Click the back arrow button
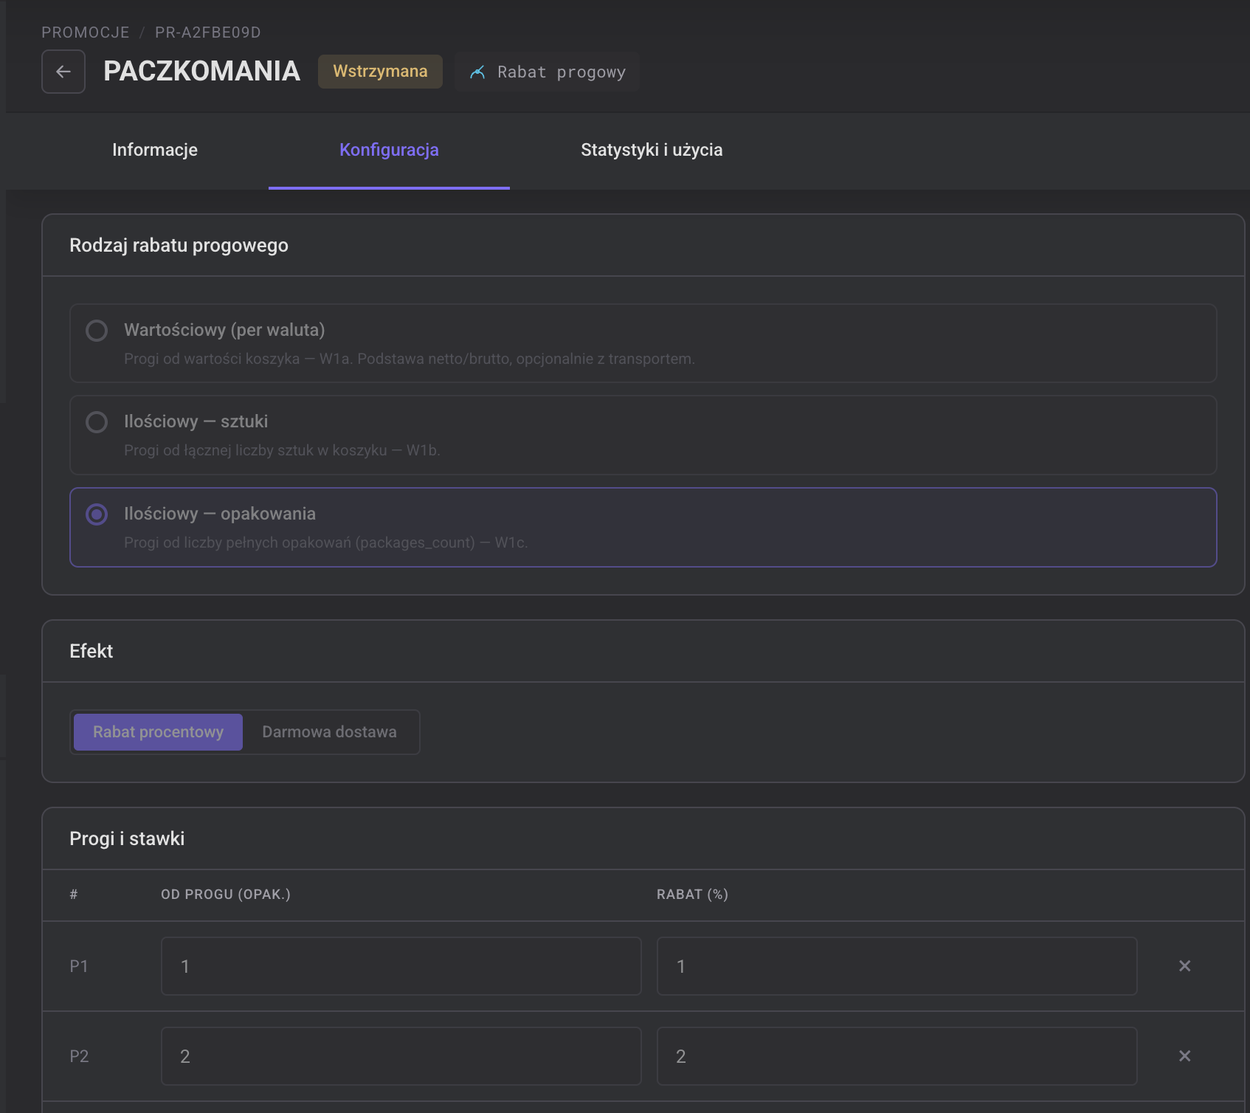Image resolution: width=1250 pixels, height=1113 pixels. tap(63, 72)
